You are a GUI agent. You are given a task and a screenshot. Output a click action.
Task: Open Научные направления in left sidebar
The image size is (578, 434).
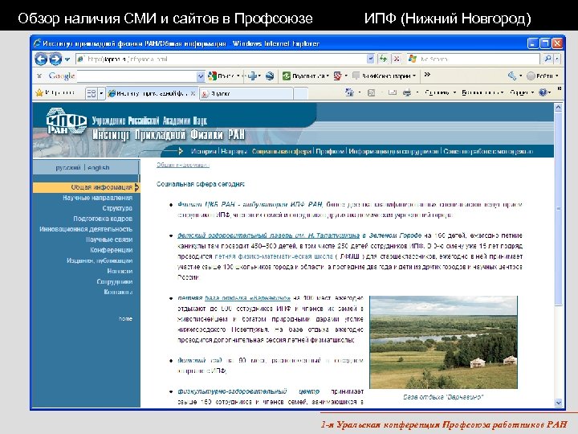coord(97,198)
